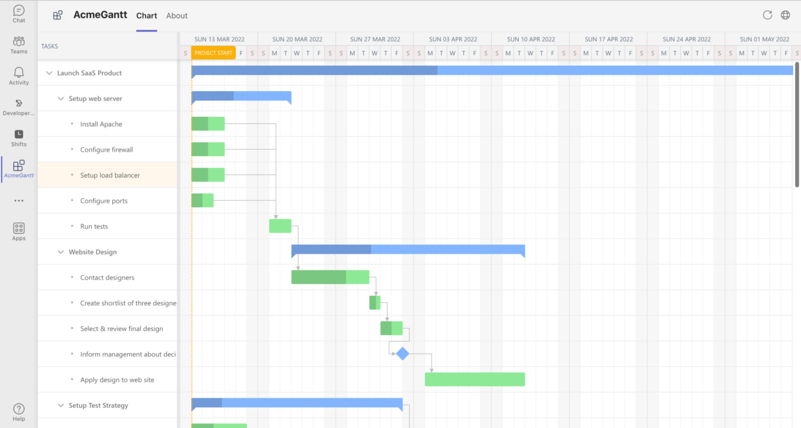This screenshot has width=801, height=428.
Task: Click the PROJECT START marker
Action: click(213, 53)
